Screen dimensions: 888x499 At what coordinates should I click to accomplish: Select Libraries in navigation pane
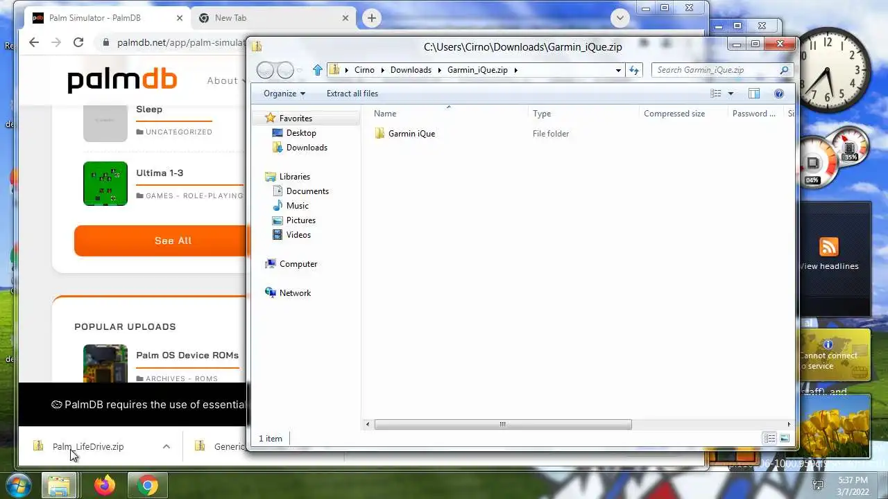294,177
